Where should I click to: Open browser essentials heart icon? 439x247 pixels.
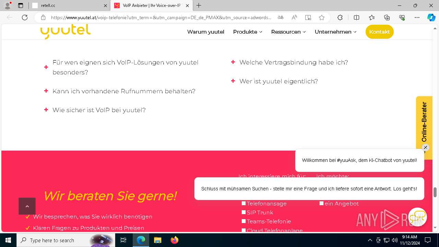coord(402,17)
